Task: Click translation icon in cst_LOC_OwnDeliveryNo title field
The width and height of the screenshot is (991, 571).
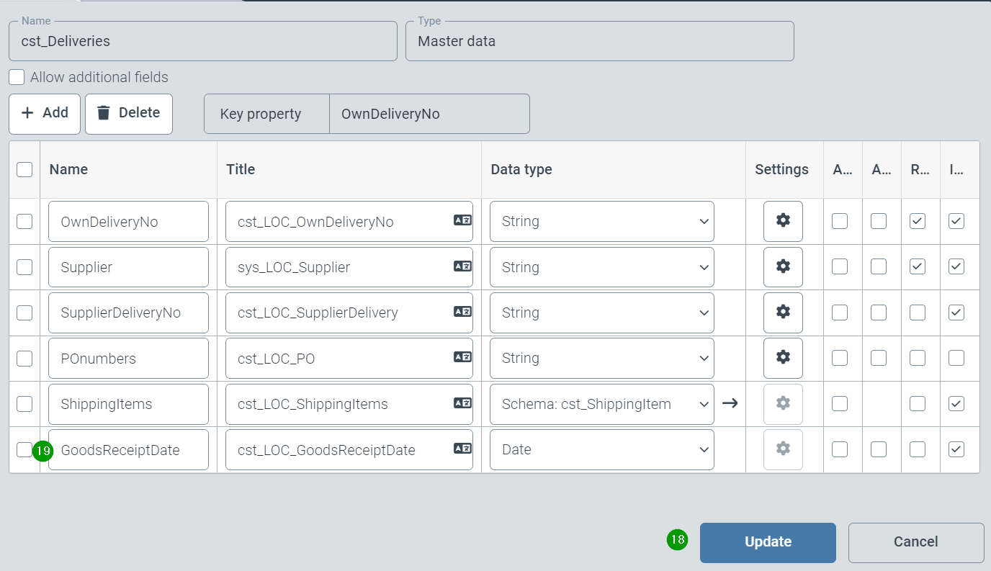Action: (x=462, y=221)
